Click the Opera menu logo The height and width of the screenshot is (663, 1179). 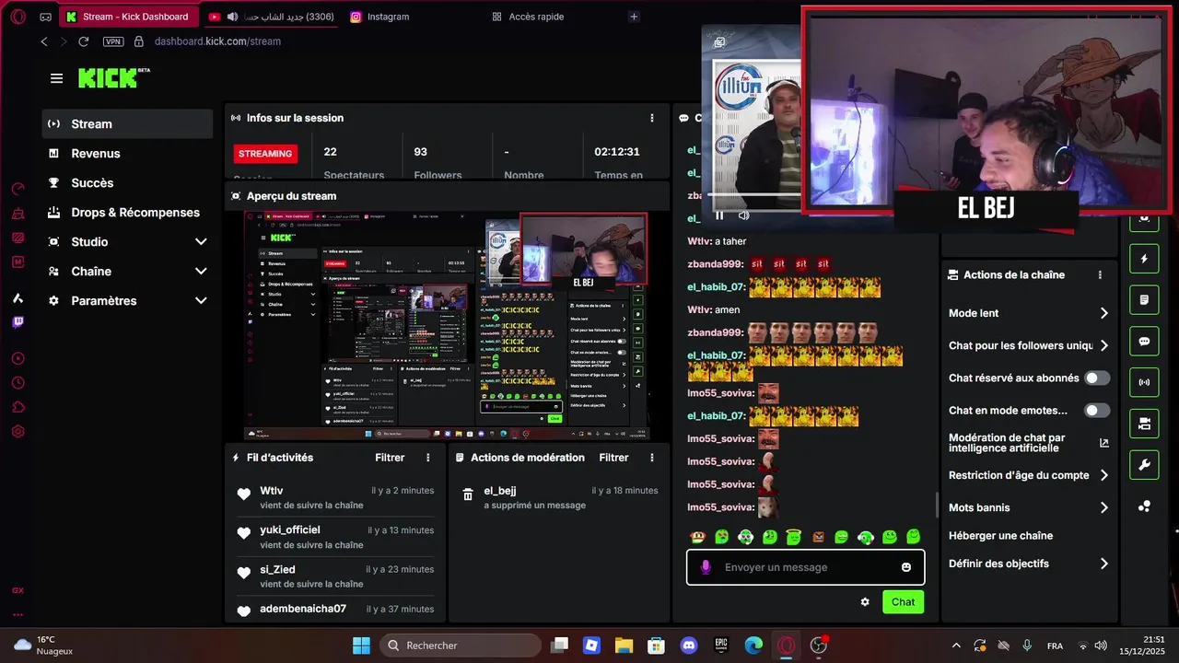(18, 17)
